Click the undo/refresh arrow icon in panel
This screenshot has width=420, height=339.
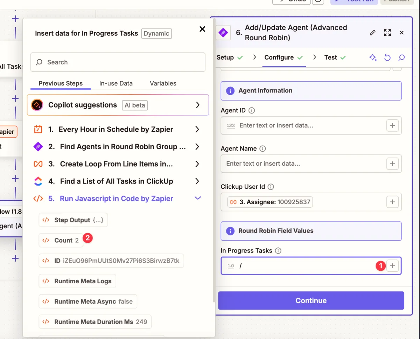tap(387, 57)
